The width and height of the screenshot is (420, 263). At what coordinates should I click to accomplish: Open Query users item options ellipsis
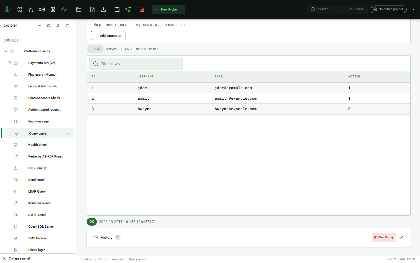tap(67, 134)
